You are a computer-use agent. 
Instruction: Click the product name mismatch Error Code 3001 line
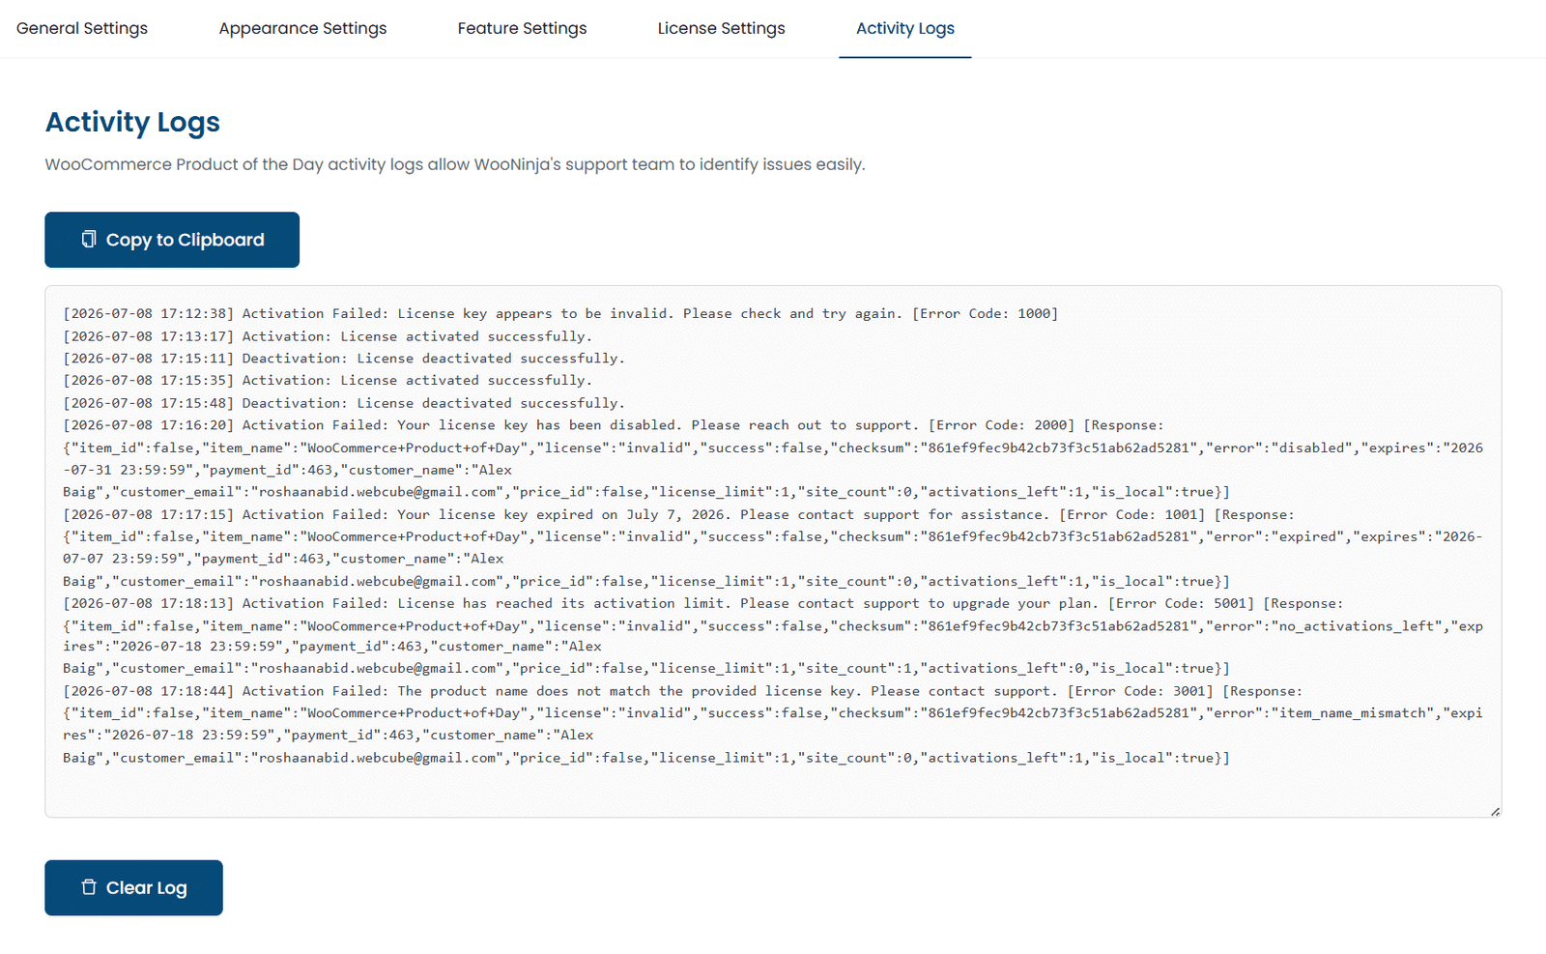point(682,691)
